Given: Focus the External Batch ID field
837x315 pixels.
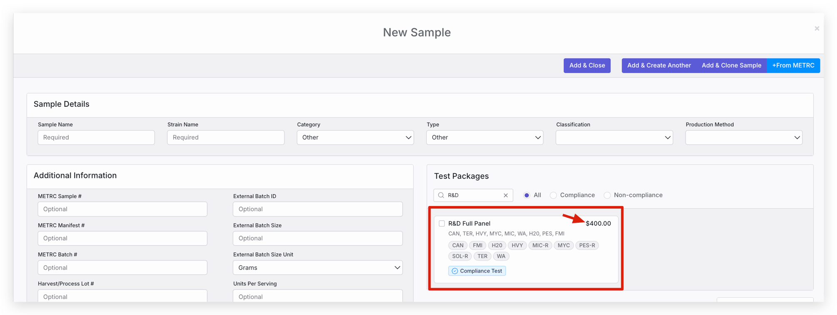Looking at the screenshot, I should [318, 209].
